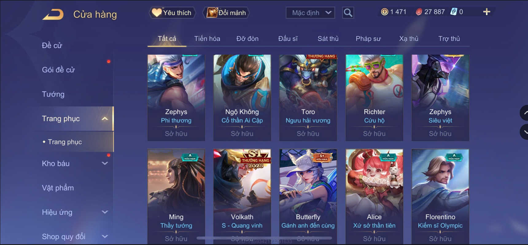Tap the plus icon to add currency
This screenshot has width=528, height=245.
point(487,12)
